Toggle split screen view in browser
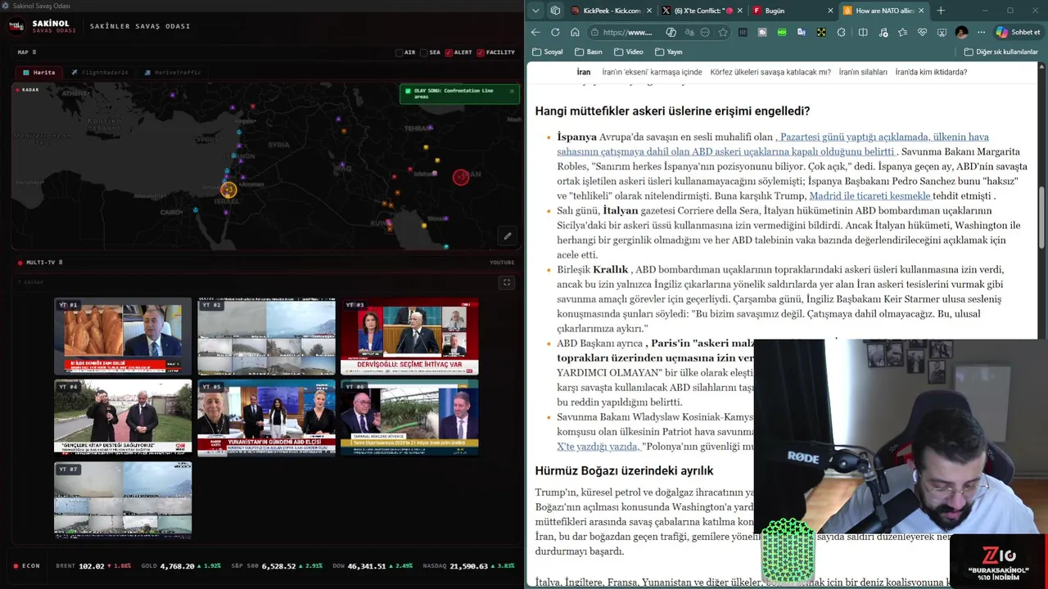Viewport: 1048px width, 589px height. (863, 33)
